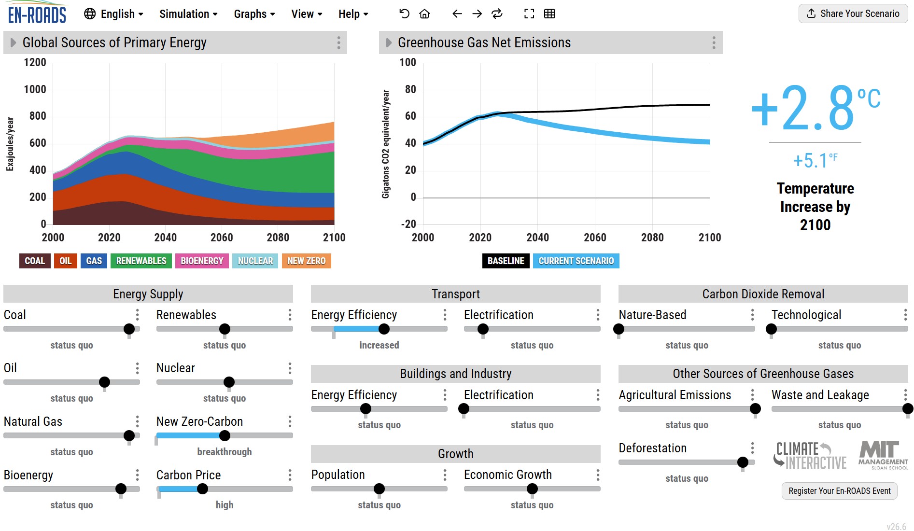Open the Greenhouse Gas graph options menu
This screenshot has width=914, height=531.
click(714, 42)
